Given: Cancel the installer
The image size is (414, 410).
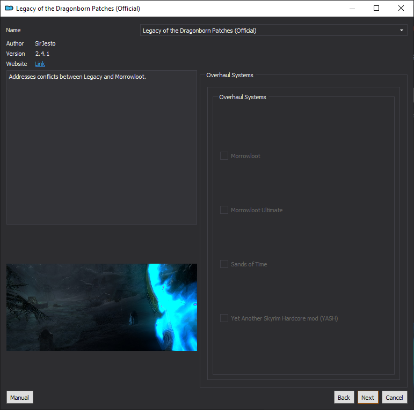Looking at the screenshot, I should click(395, 397).
